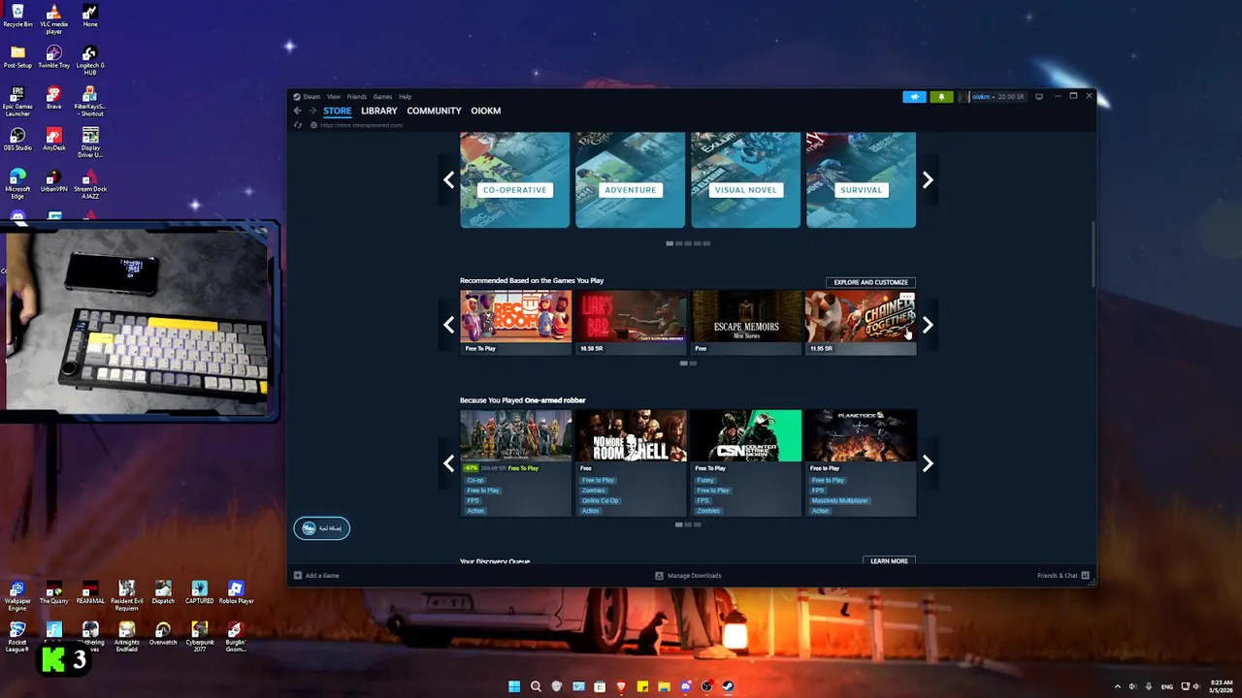
Task: Click the floating Arabic language pill button
Action: click(x=322, y=528)
